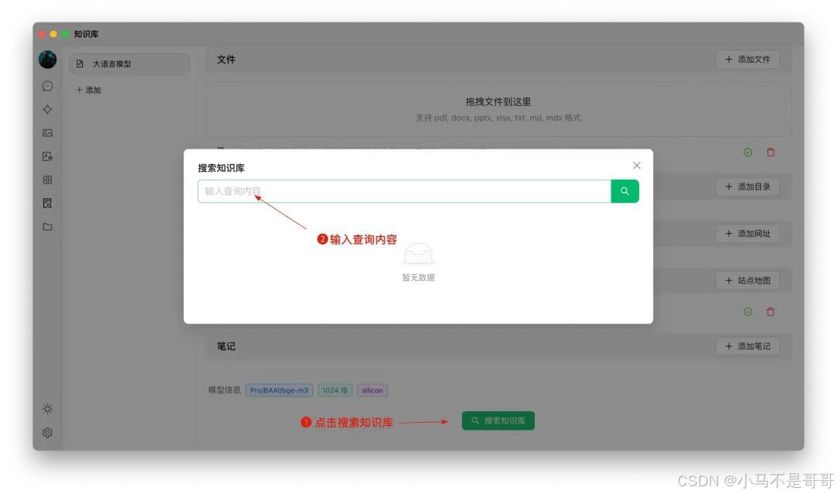Click the 拖拽文件到这里 drop zone
Screen dimensions: 837x494
tap(498, 109)
